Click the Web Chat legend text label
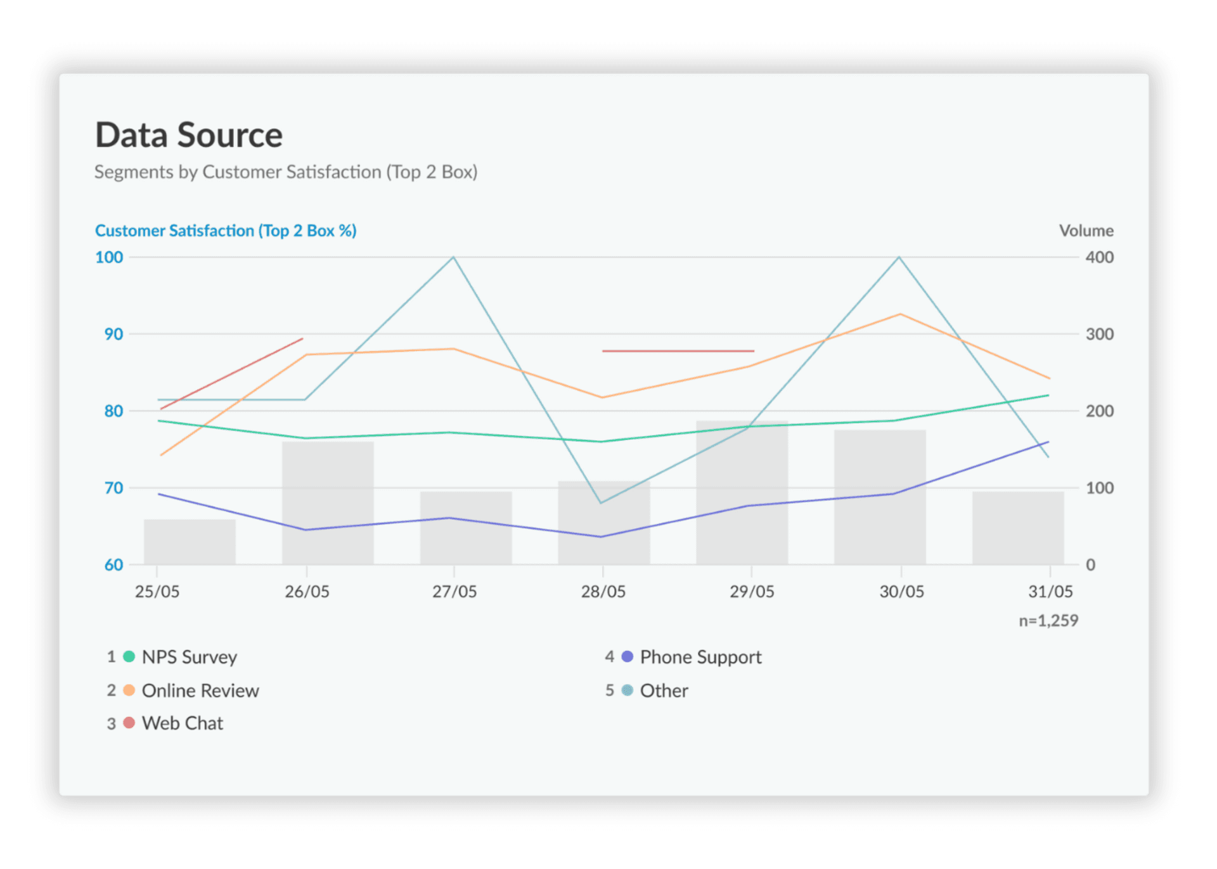 pos(183,723)
